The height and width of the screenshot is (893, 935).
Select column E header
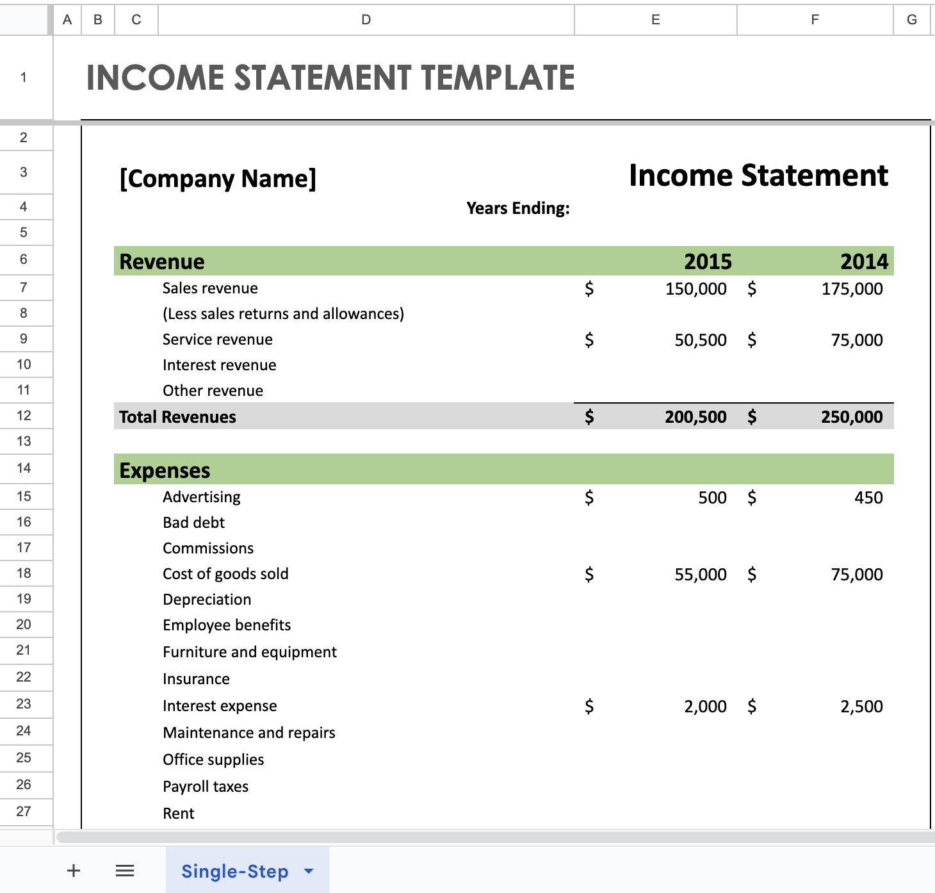(x=655, y=20)
